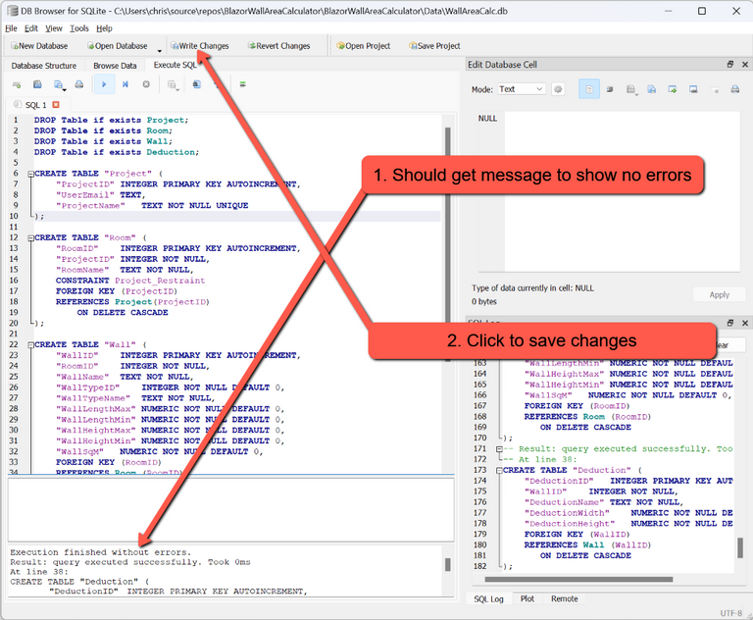Find text in SQL editor icon
753x620 pixels.
pos(196,84)
